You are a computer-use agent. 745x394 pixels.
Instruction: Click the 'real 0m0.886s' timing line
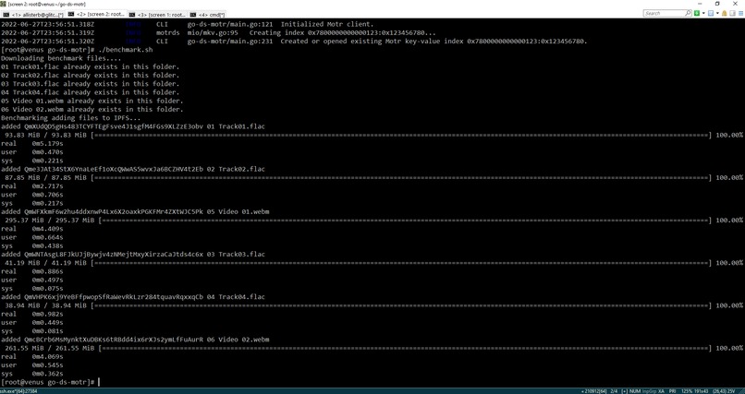tap(32, 271)
